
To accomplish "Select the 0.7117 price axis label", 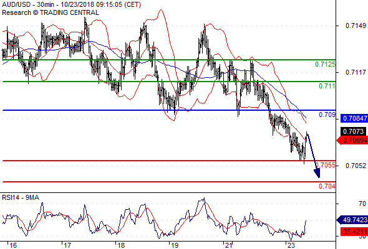I will pos(356,72).
